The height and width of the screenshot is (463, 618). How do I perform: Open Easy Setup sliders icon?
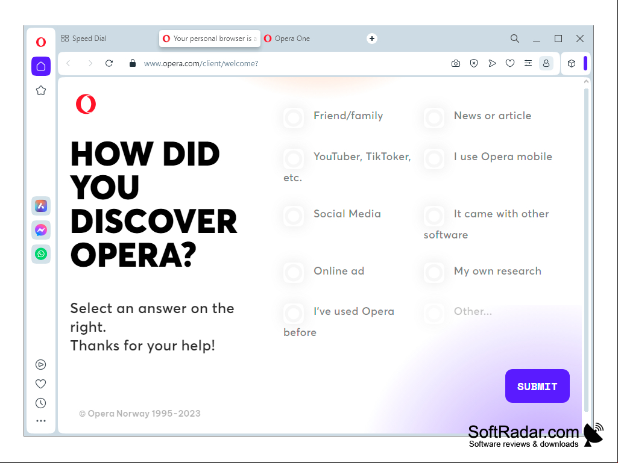point(528,63)
